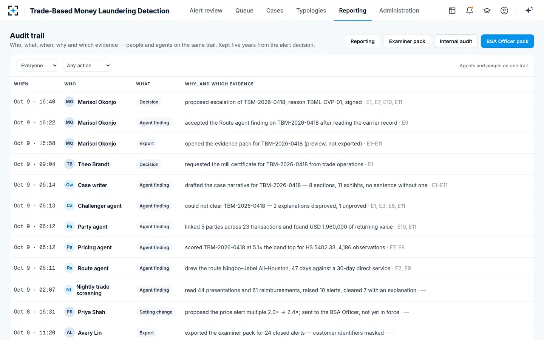Screen dimensions: 544x340
Task: Click the MO avatar in the 16:40 row
Action: click(x=70, y=102)
